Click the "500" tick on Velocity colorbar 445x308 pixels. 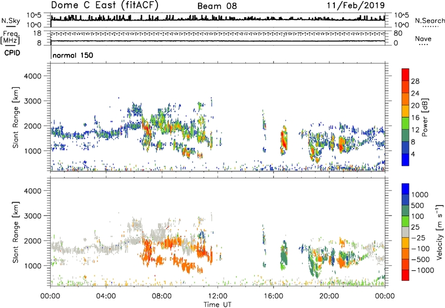pos(418,205)
